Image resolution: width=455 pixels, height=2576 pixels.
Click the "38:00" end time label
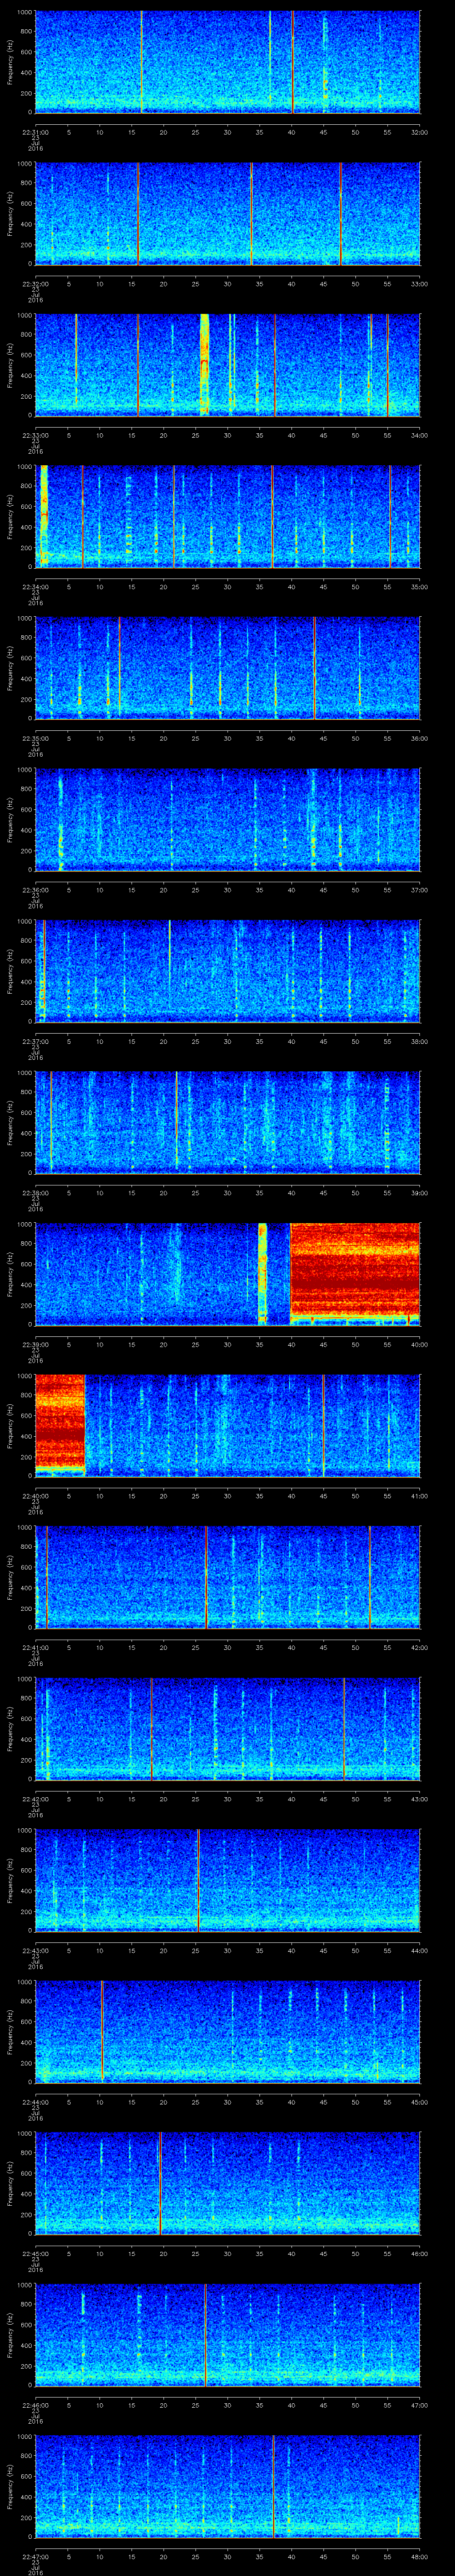419,1041
